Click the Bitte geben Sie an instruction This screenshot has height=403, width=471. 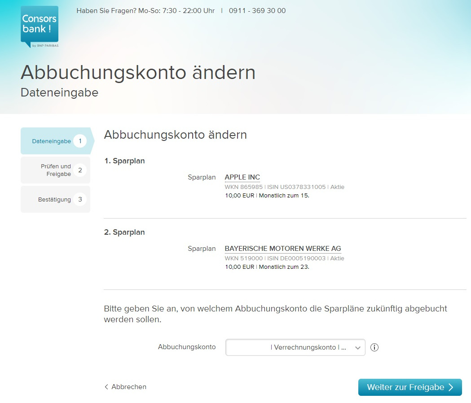click(x=275, y=314)
